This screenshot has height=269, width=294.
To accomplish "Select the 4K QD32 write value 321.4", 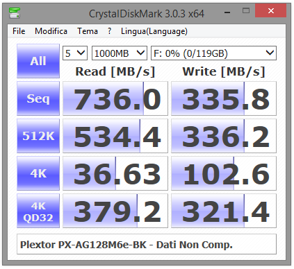I will (224, 211).
